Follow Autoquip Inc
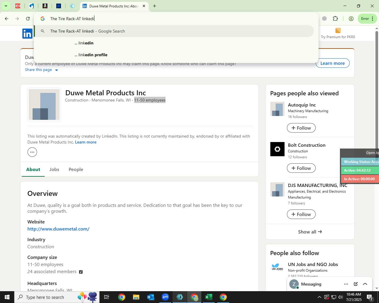 pyautogui.click(x=301, y=128)
